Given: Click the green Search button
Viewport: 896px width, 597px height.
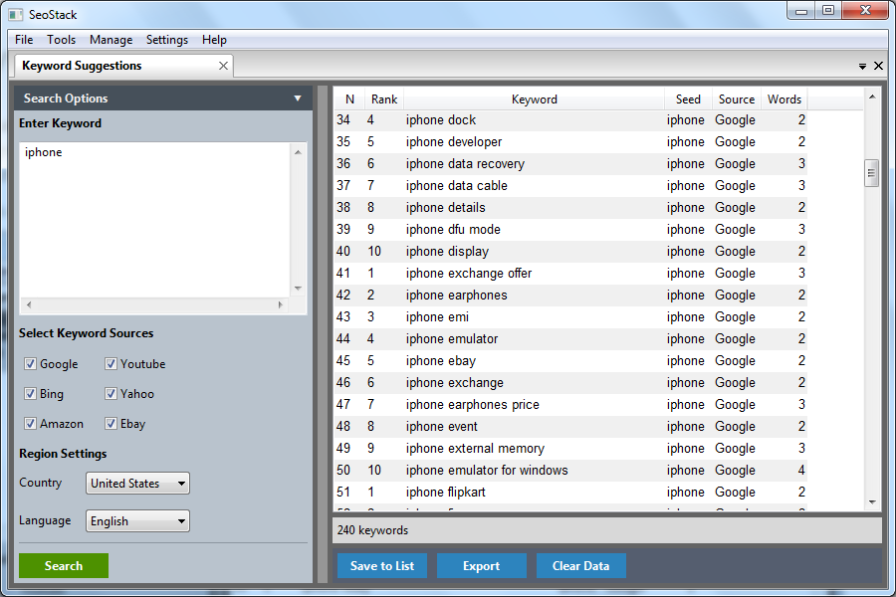Looking at the screenshot, I should pyautogui.click(x=64, y=565).
